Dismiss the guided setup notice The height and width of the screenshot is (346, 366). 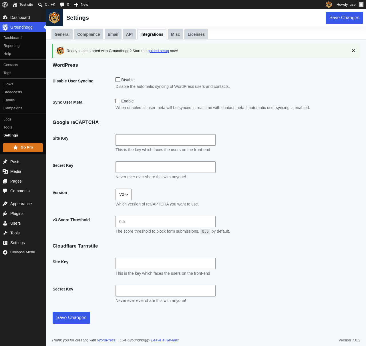coord(353,51)
